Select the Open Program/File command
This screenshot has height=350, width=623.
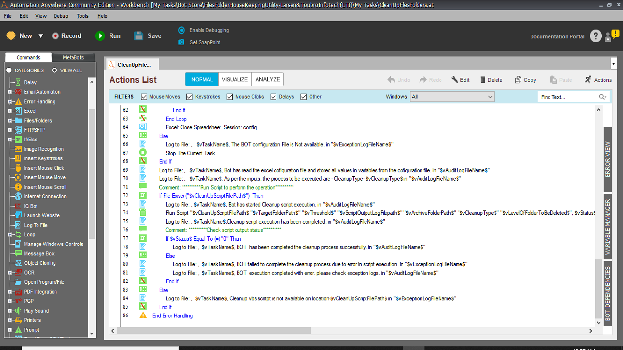[x=44, y=282]
